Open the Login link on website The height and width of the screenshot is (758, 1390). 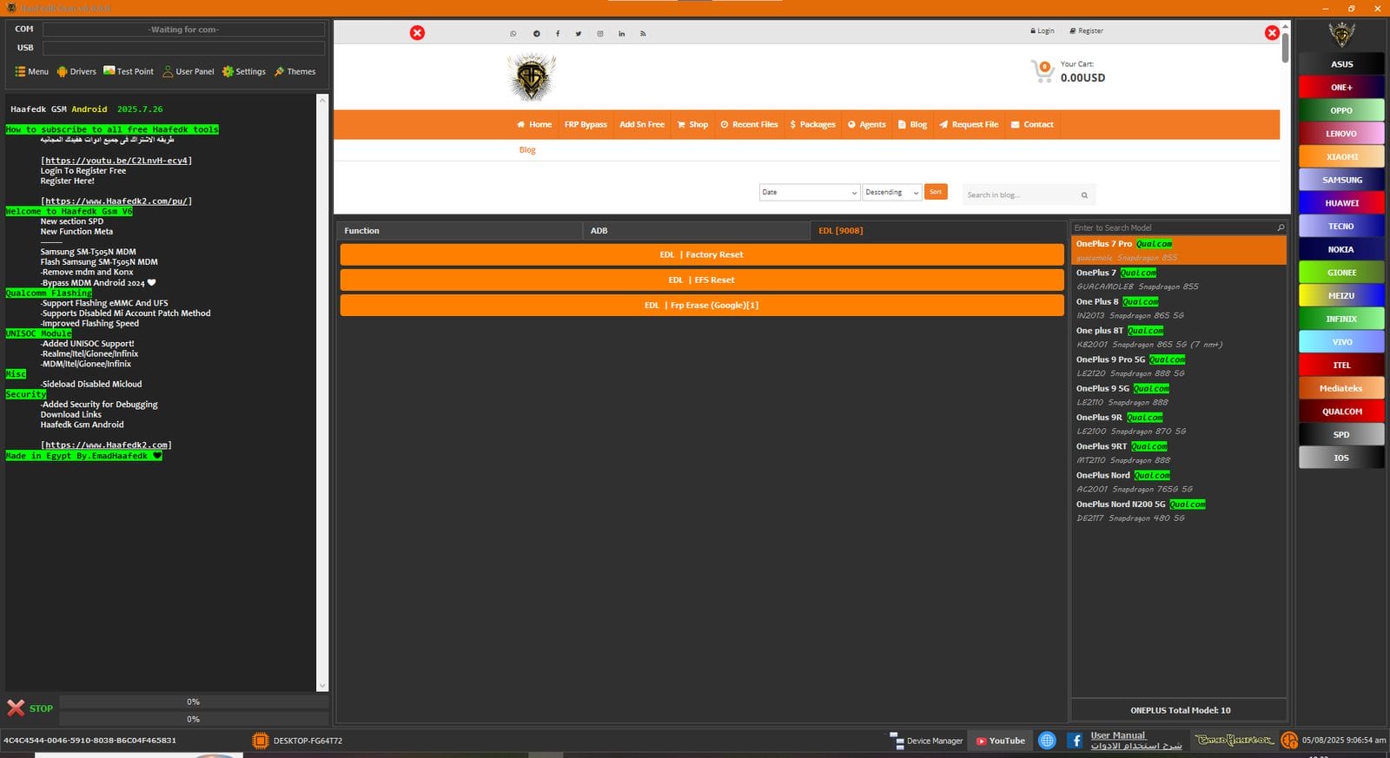[1042, 30]
